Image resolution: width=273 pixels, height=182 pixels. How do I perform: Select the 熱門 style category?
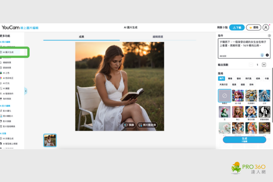pyautogui.click(x=222, y=79)
